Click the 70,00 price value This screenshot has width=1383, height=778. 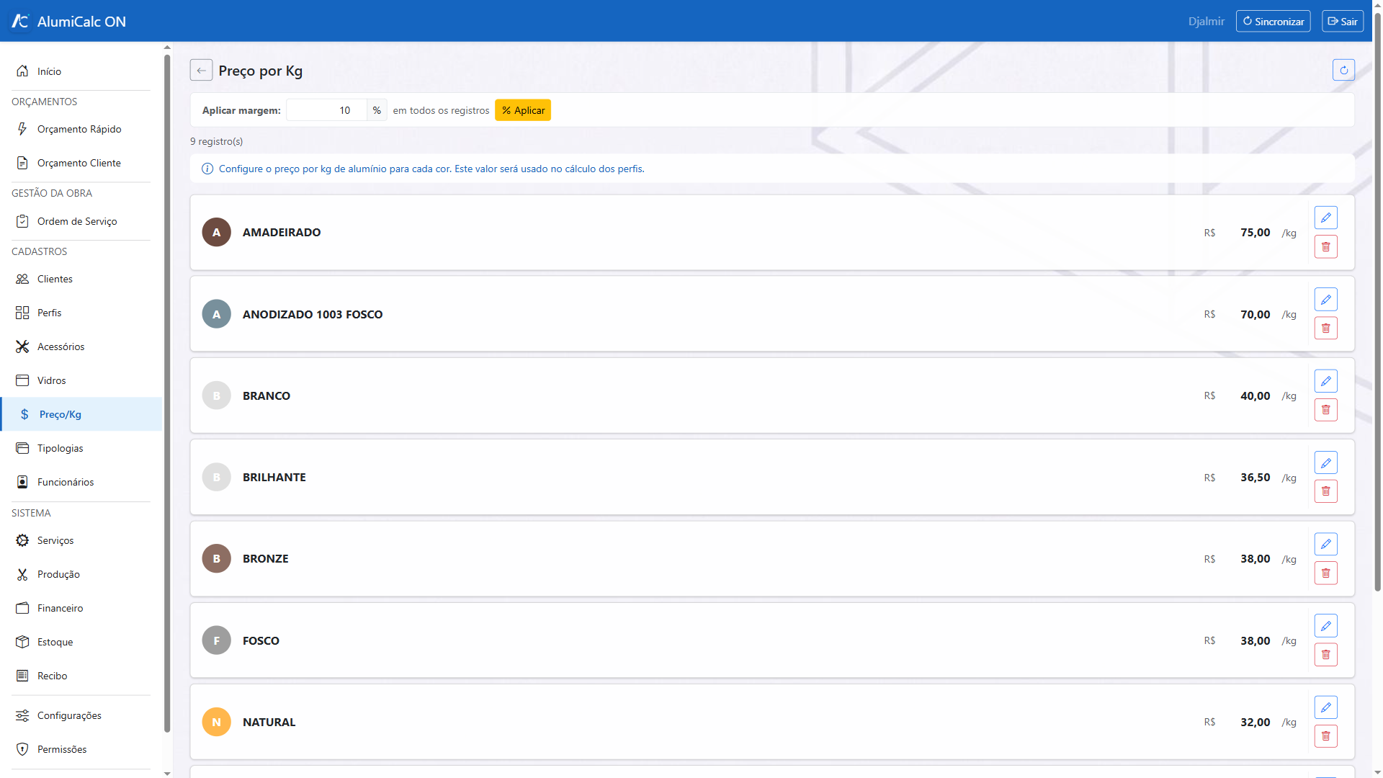point(1255,314)
